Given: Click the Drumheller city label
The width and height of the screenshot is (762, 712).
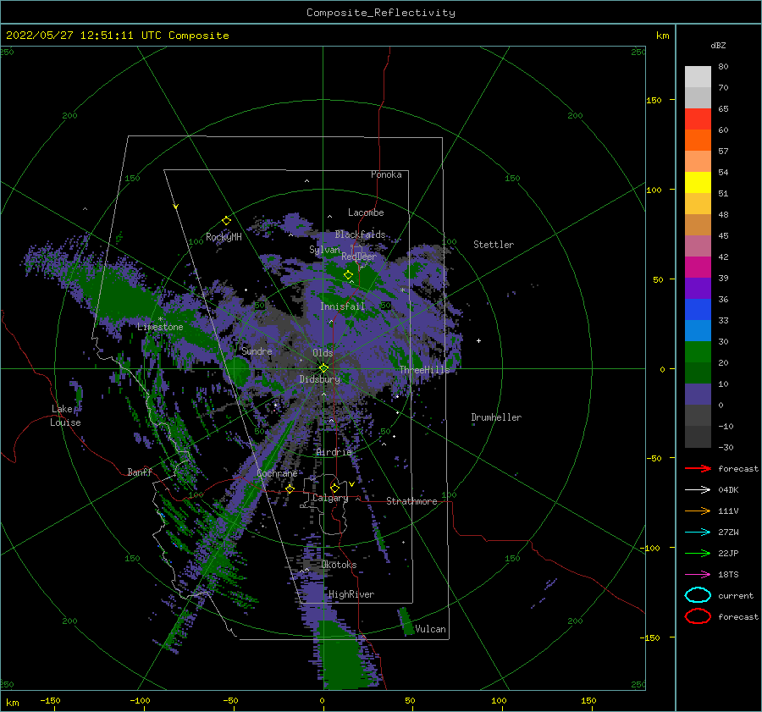Looking at the screenshot, I should click(x=496, y=417).
